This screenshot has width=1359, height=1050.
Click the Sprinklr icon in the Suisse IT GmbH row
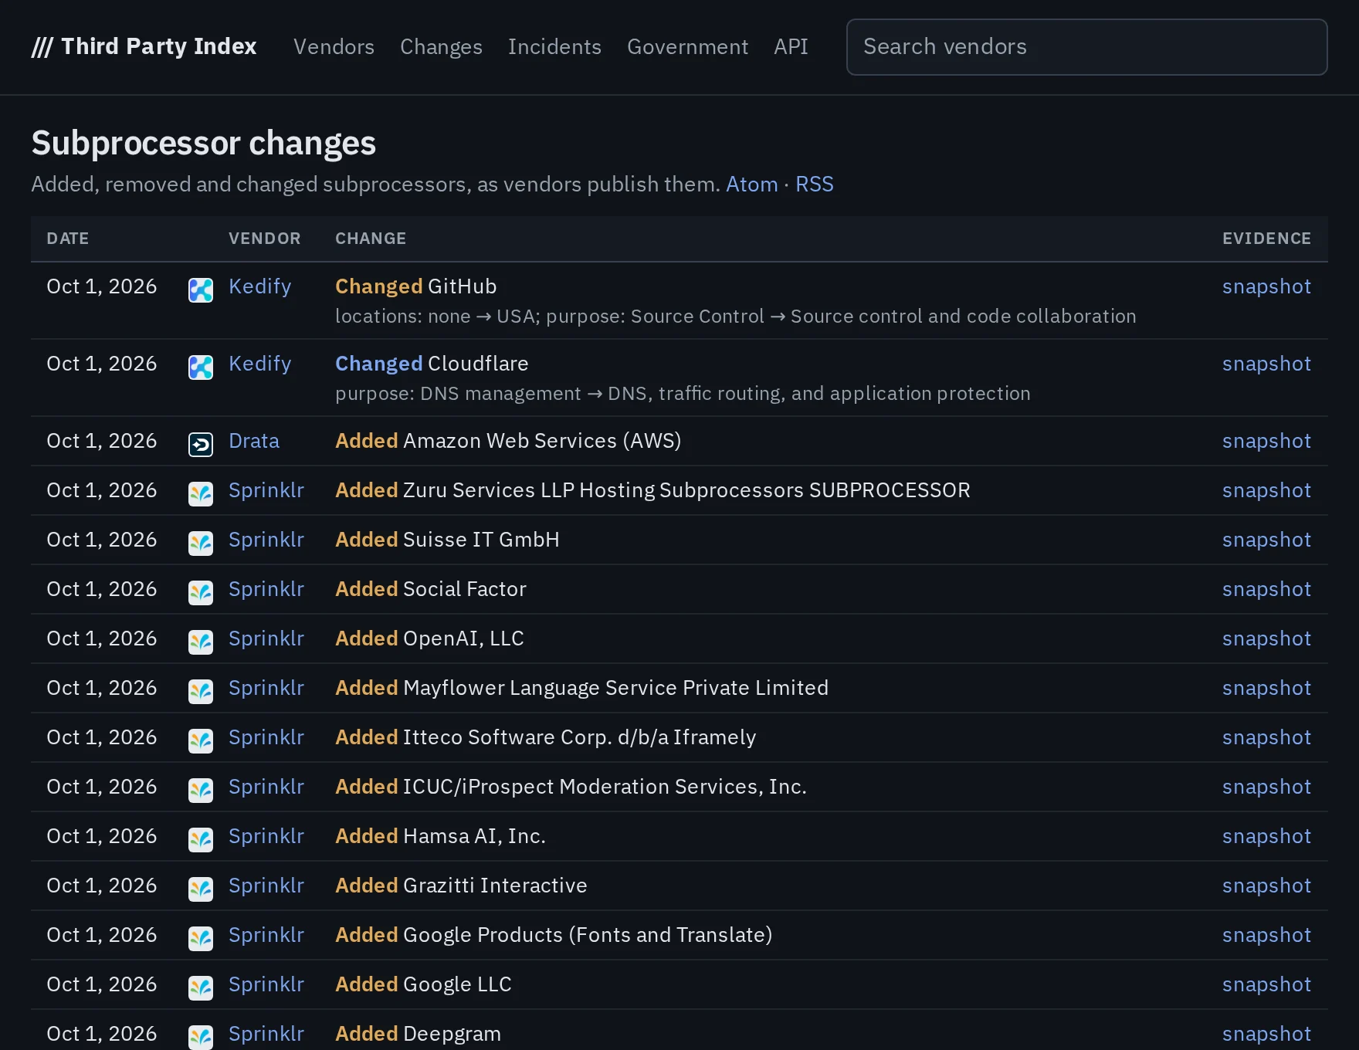pyautogui.click(x=201, y=544)
